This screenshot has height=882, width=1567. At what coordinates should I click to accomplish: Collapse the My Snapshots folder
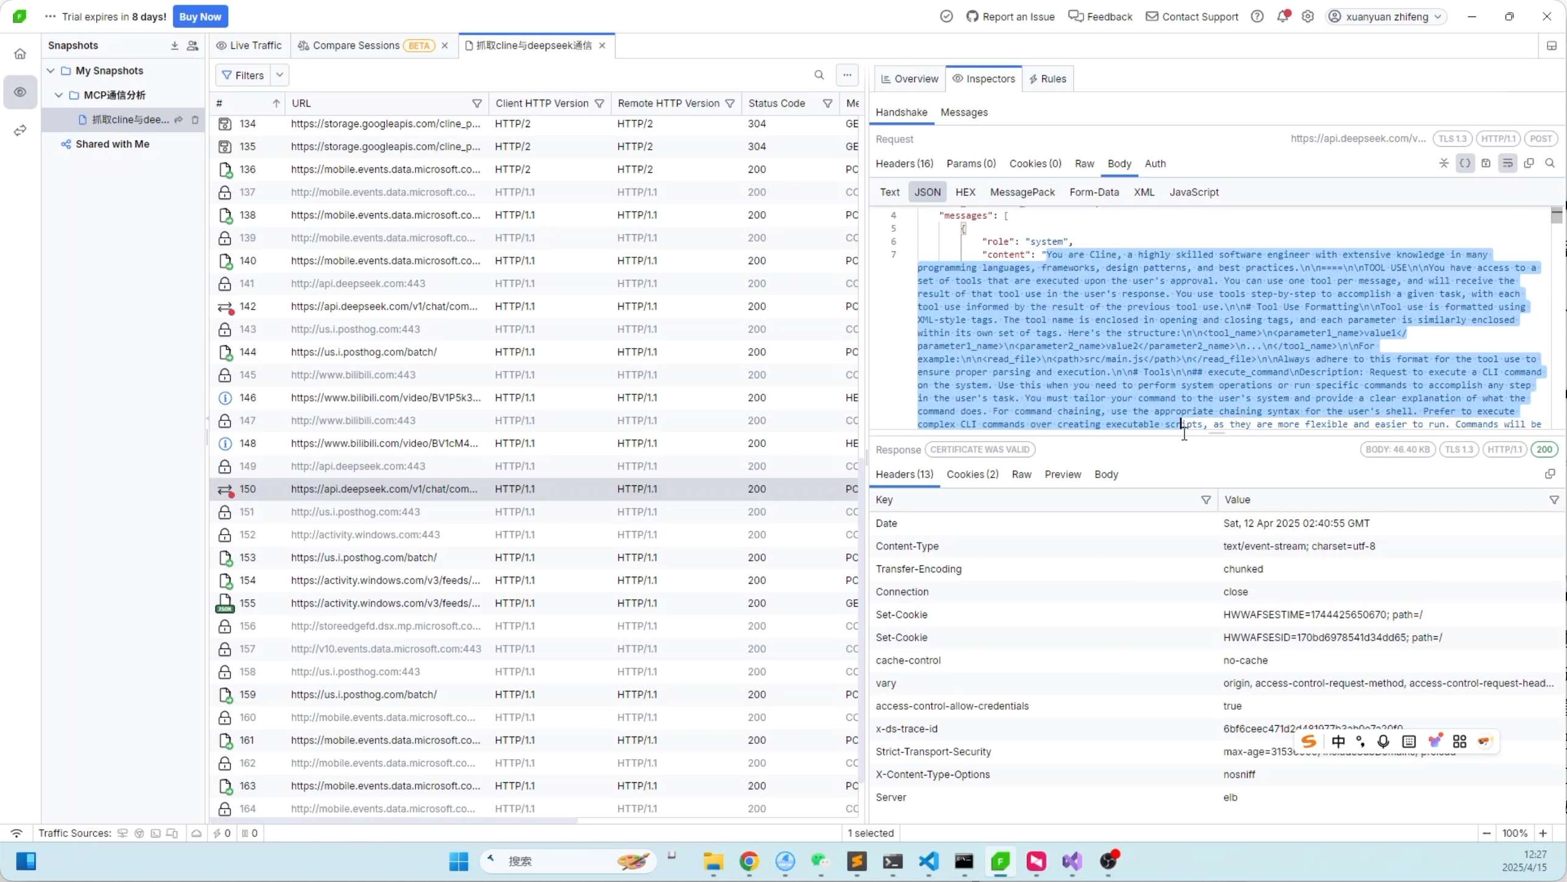click(x=50, y=71)
